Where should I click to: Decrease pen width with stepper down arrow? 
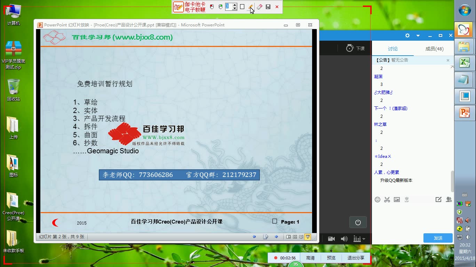pyautogui.click(x=235, y=9)
